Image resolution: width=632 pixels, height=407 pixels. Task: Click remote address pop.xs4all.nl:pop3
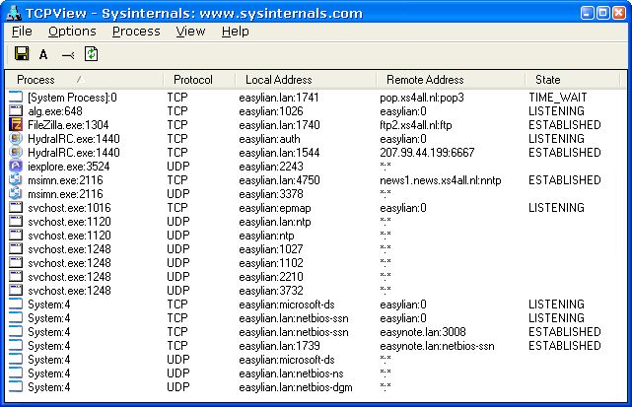tap(422, 98)
